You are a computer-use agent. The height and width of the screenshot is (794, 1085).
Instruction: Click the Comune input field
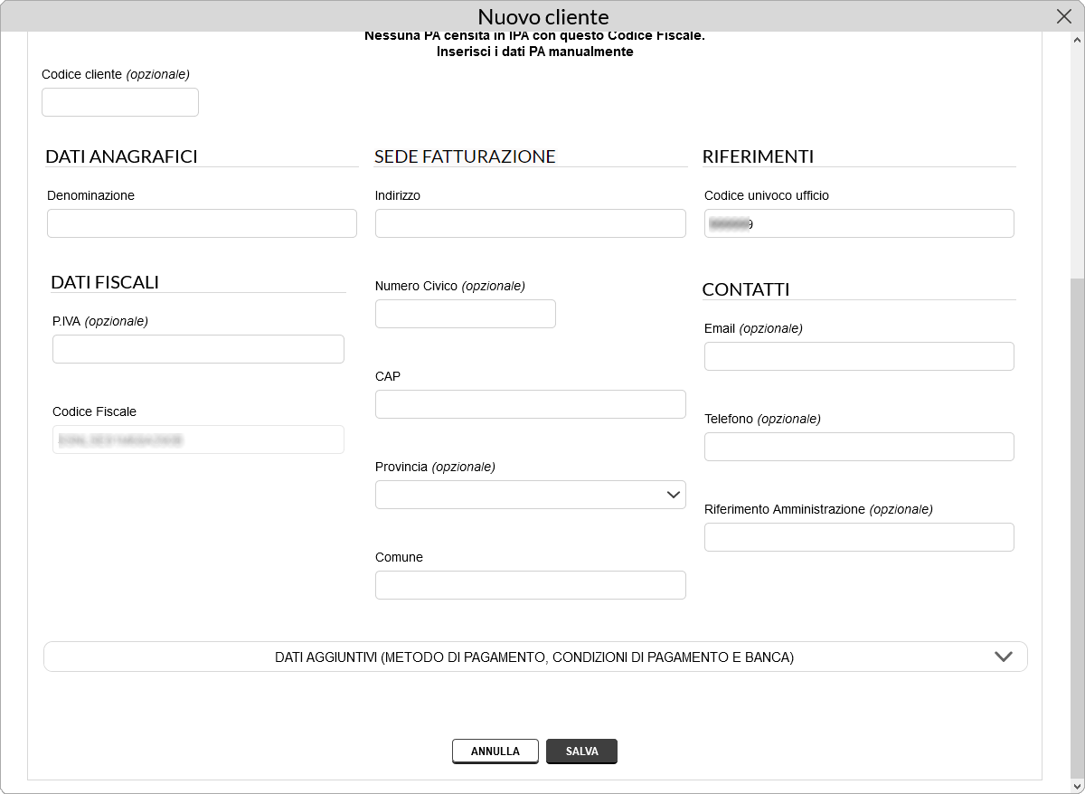(531, 585)
